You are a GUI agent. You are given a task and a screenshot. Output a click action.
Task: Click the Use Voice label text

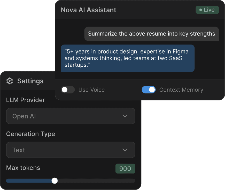(x=91, y=90)
